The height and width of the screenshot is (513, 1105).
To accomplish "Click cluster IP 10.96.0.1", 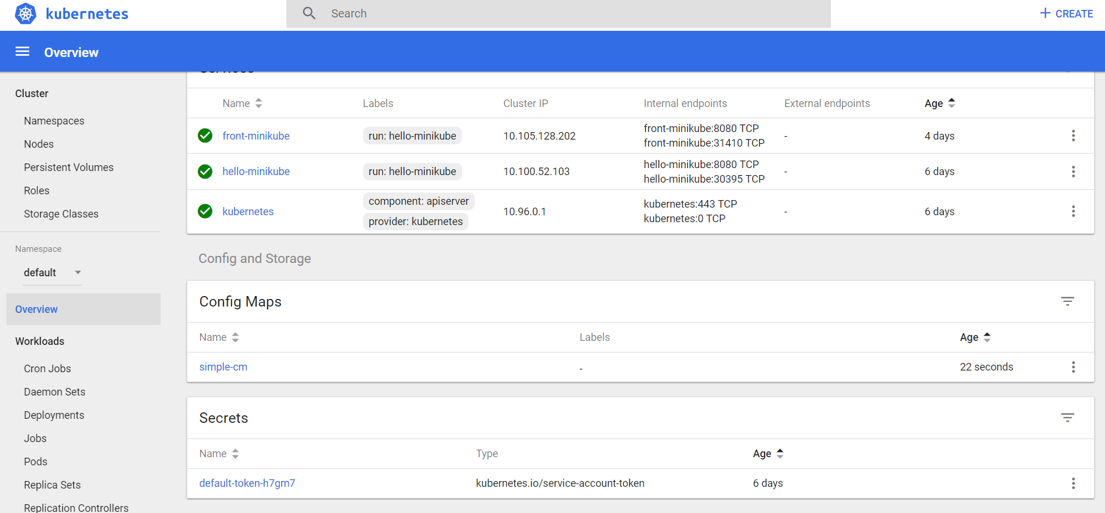I will [524, 211].
